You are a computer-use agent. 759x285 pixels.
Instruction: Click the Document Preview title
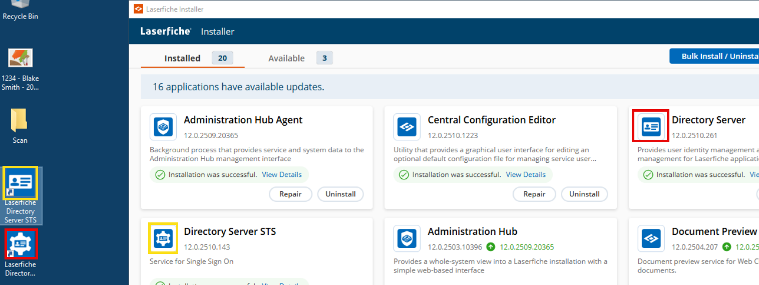tap(714, 232)
